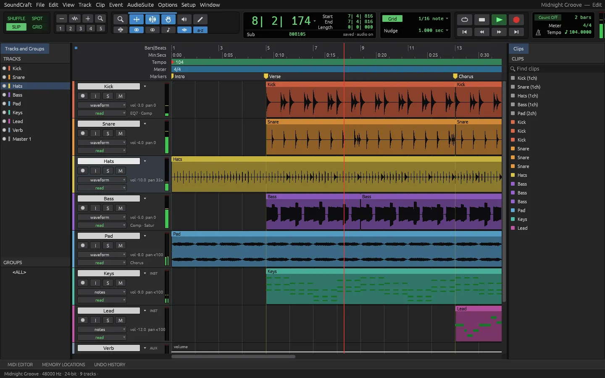Select the Trim tool

tap(136, 19)
